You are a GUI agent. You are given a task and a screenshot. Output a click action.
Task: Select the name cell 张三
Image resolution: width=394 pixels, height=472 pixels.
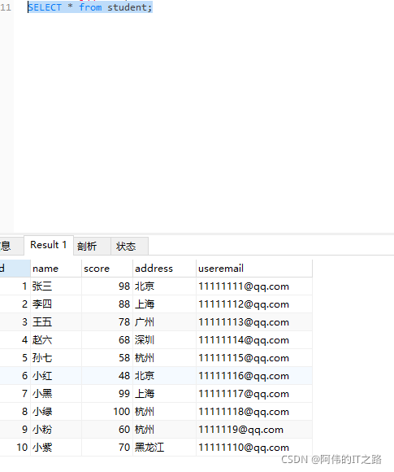point(56,286)
